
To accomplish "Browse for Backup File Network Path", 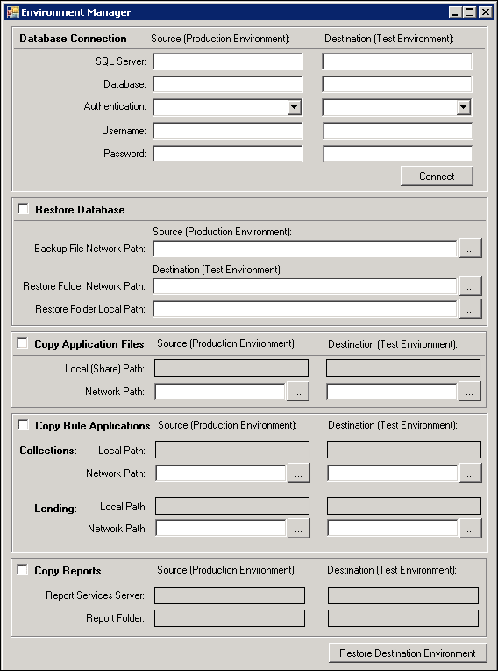I will (x=470, y=249).
